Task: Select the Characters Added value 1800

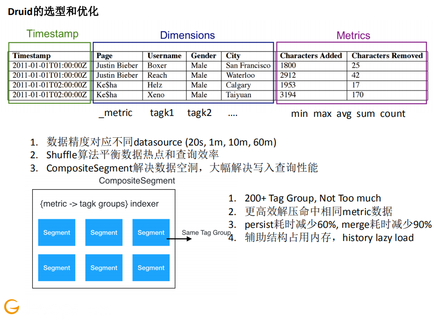Action: pyautogui.click(x=287, y=65)
